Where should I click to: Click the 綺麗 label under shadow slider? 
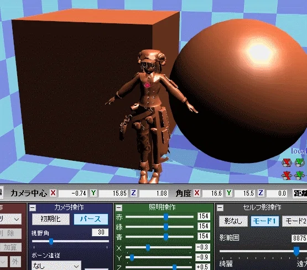coord(226,264)
